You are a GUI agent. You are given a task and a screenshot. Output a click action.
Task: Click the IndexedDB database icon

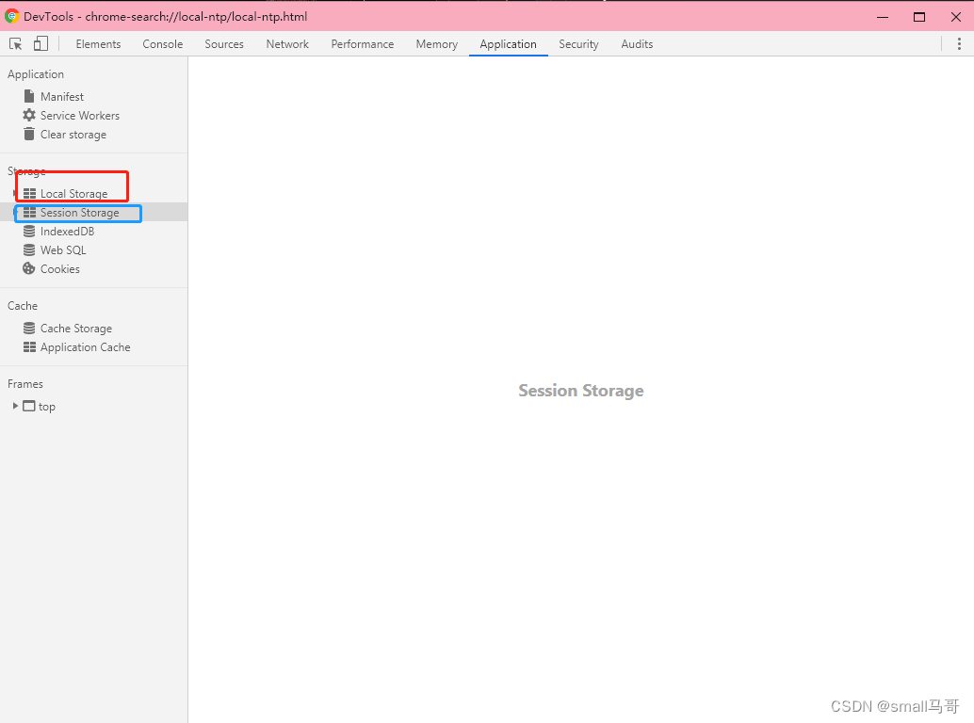tap(29, 231)
